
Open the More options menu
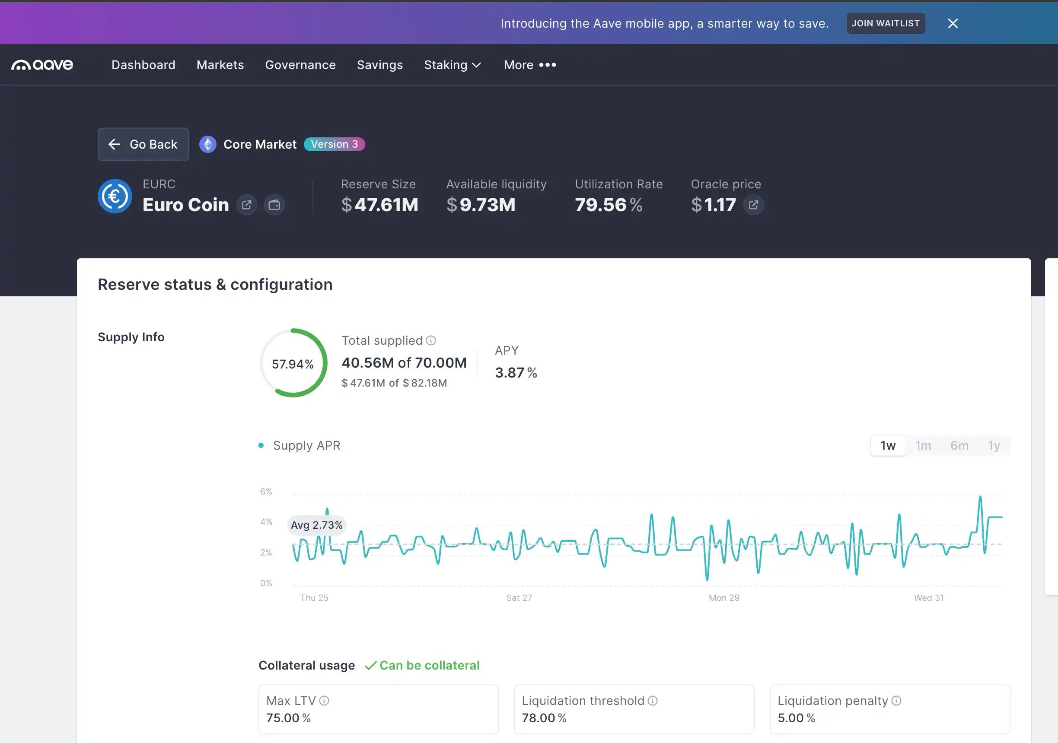tap(530, 65)
